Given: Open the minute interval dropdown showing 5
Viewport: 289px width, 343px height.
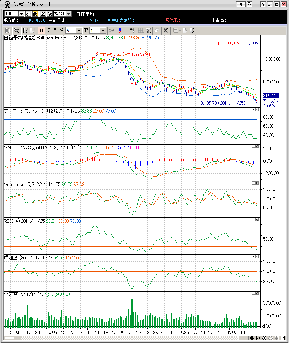Looking at the screenshot, I should tap(79, 30).
